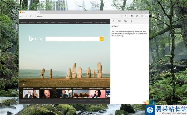Select the History clock icon in hub
Image resolution: width=187 pixels, height=115 pixels.
[x=125, y=21]
